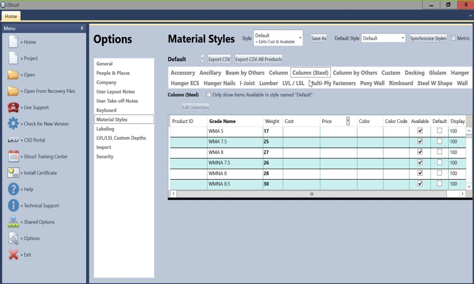Open the Shared Options network icon
The height and width of the screenshot is (284, 474).
tap(13, 222)
